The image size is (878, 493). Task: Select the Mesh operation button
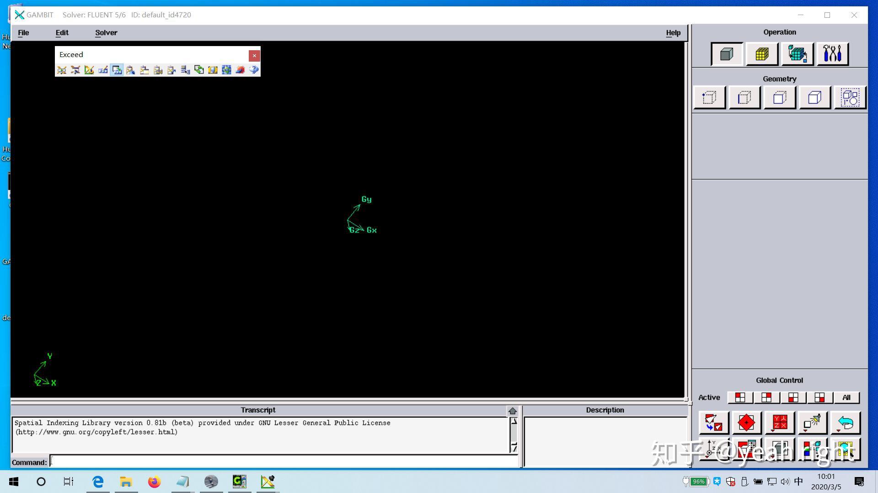pyautogui.click(x=762, y=54)
